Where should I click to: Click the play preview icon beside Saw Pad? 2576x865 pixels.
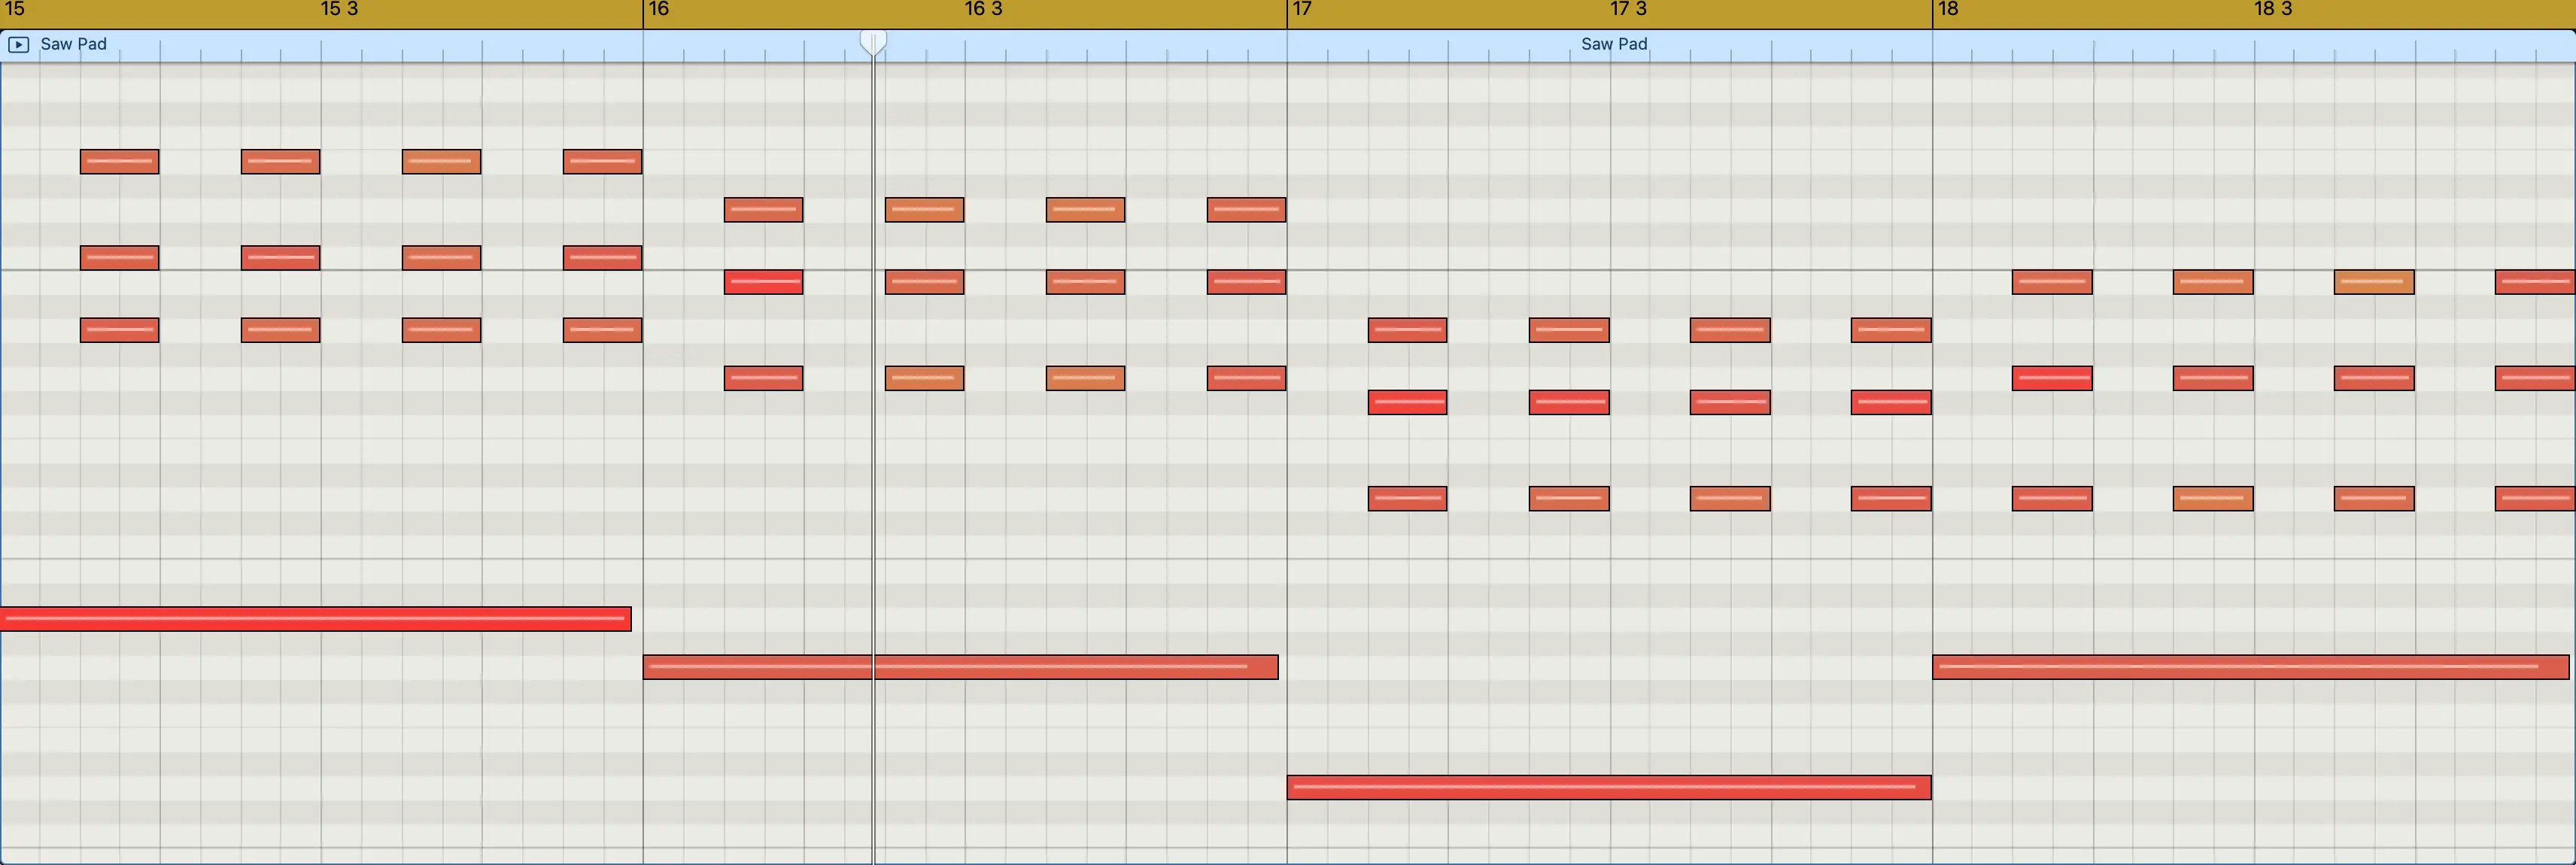(17, 44)
